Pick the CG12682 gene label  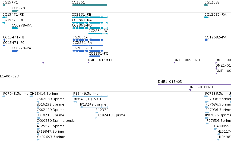coord(212,2)
